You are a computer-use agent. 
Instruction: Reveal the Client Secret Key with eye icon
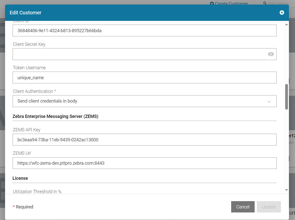pos(271,54)
